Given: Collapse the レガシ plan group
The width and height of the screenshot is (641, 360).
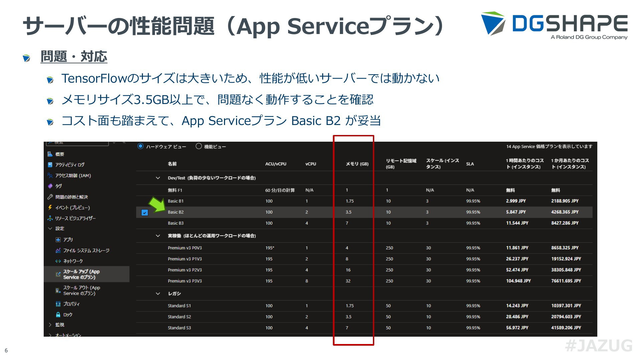Looking at the screenshot, I should (158, 293).
